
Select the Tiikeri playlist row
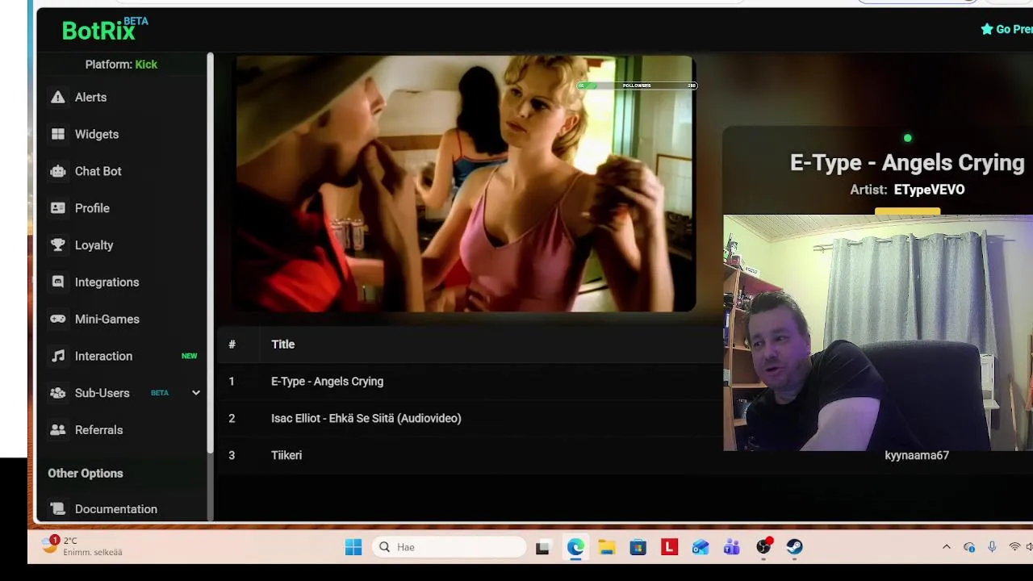470,455
